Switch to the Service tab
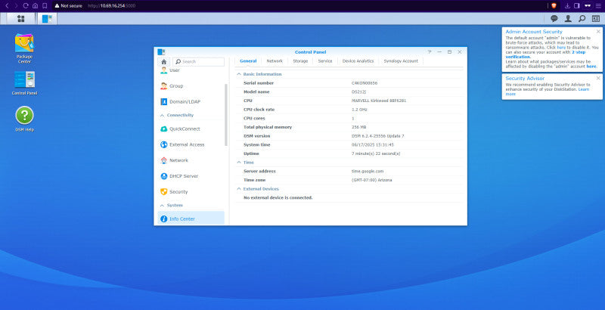Viewport: 605px width, 310px height. pos(325,61)
